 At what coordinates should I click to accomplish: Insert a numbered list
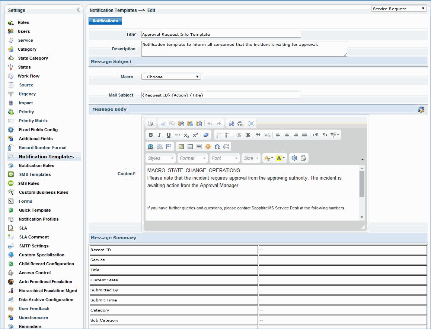219,135
